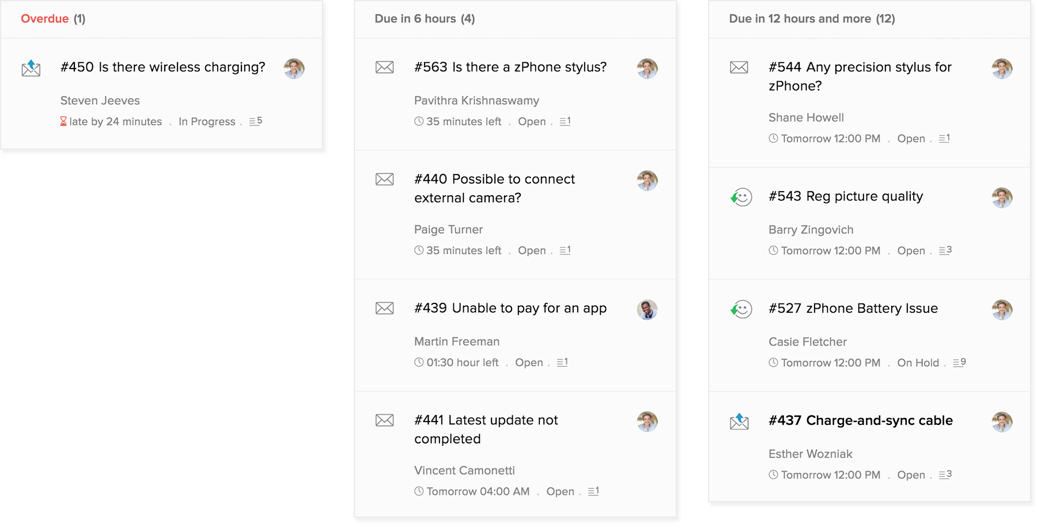Click the outgoing email icon on ticket #450
1037x531 pixels.
tap(31, 69)
